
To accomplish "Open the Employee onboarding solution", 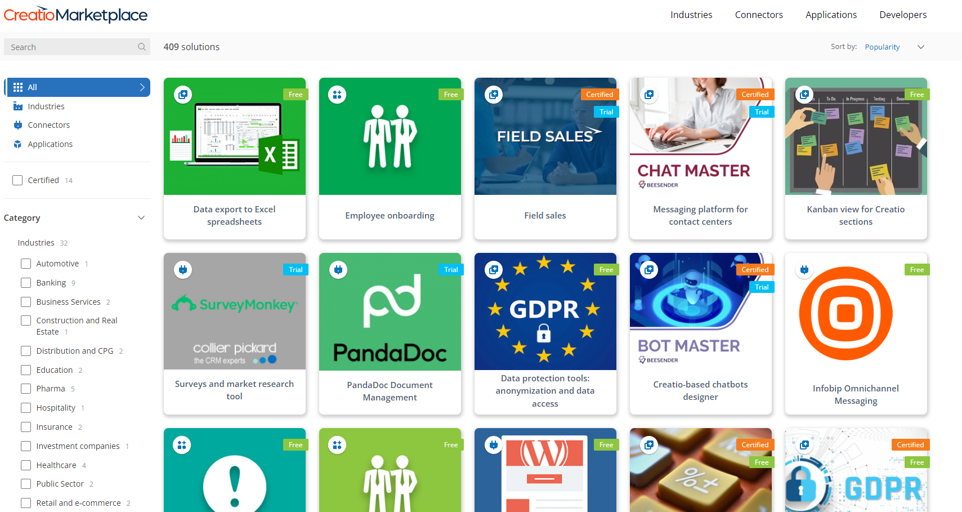I will 390,216.
